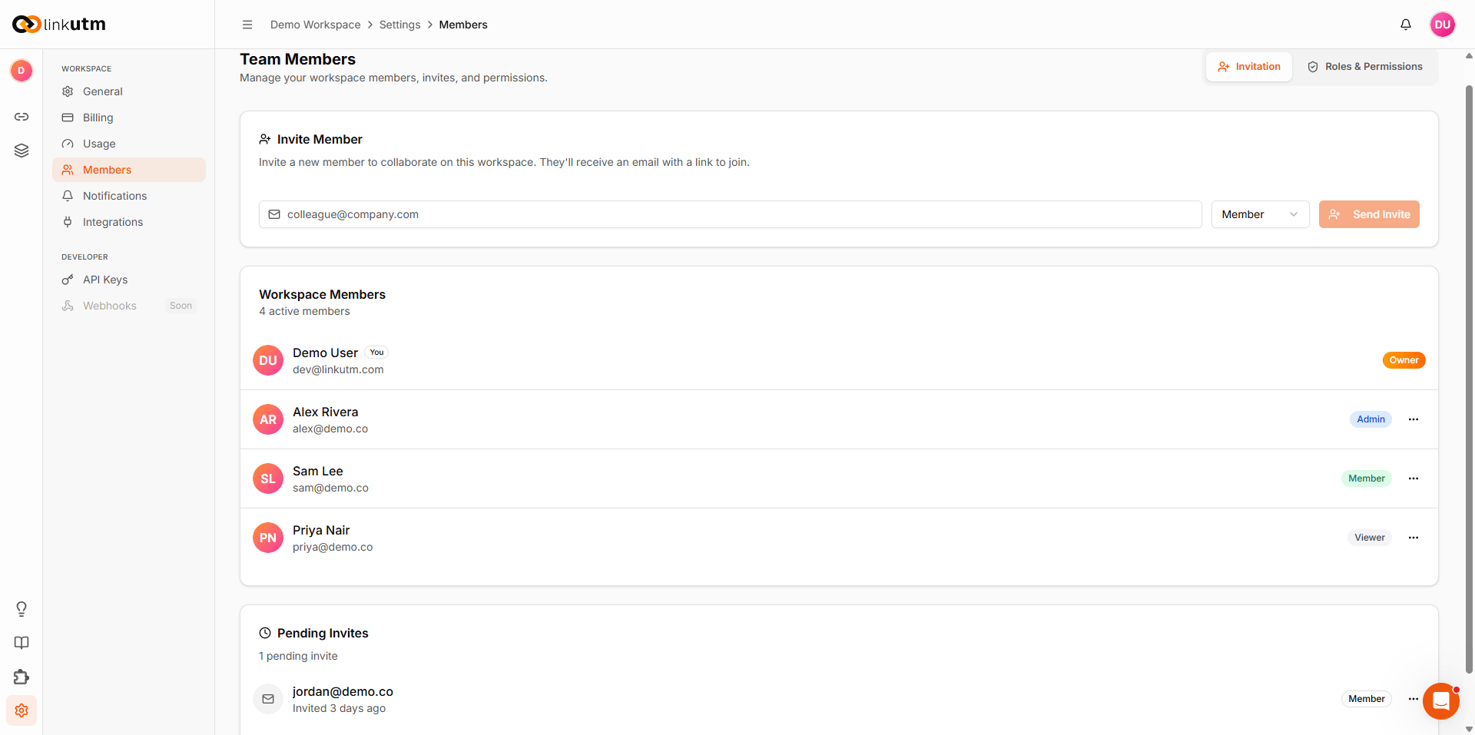Open the DU profile avatar menu
Screen dimensions: 1475x735
(x=1443, y=25)
